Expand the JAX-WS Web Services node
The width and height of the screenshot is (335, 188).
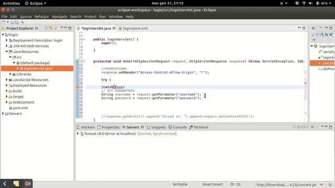click(7, 46)
